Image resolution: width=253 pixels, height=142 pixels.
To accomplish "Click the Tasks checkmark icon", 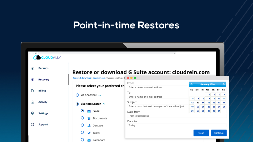I will (89, 133).
